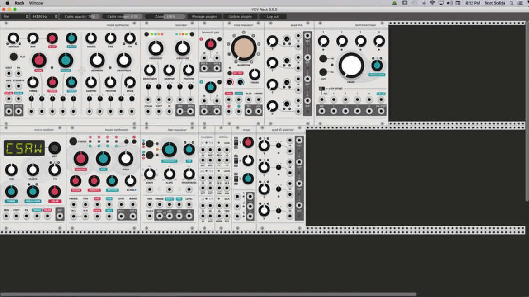Toggle the internal oscillator button on meta modulator
Screen dimensions: 529x297
click(x=229, y=73)
